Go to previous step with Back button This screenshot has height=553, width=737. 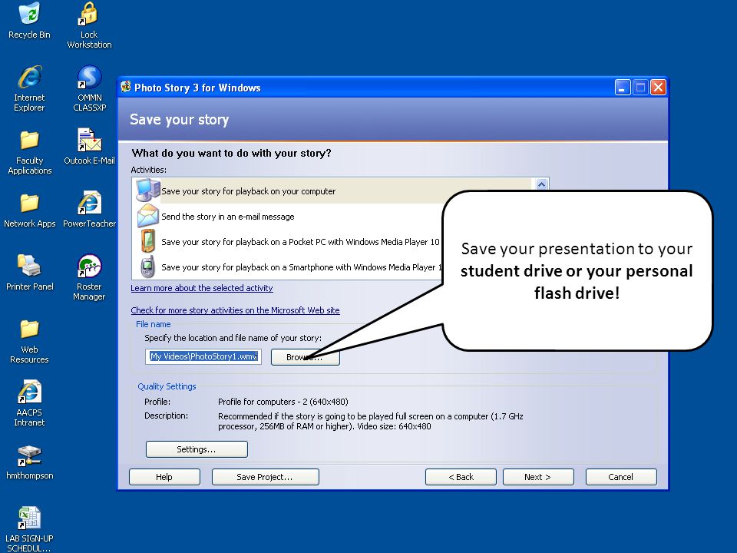point(461,477)
